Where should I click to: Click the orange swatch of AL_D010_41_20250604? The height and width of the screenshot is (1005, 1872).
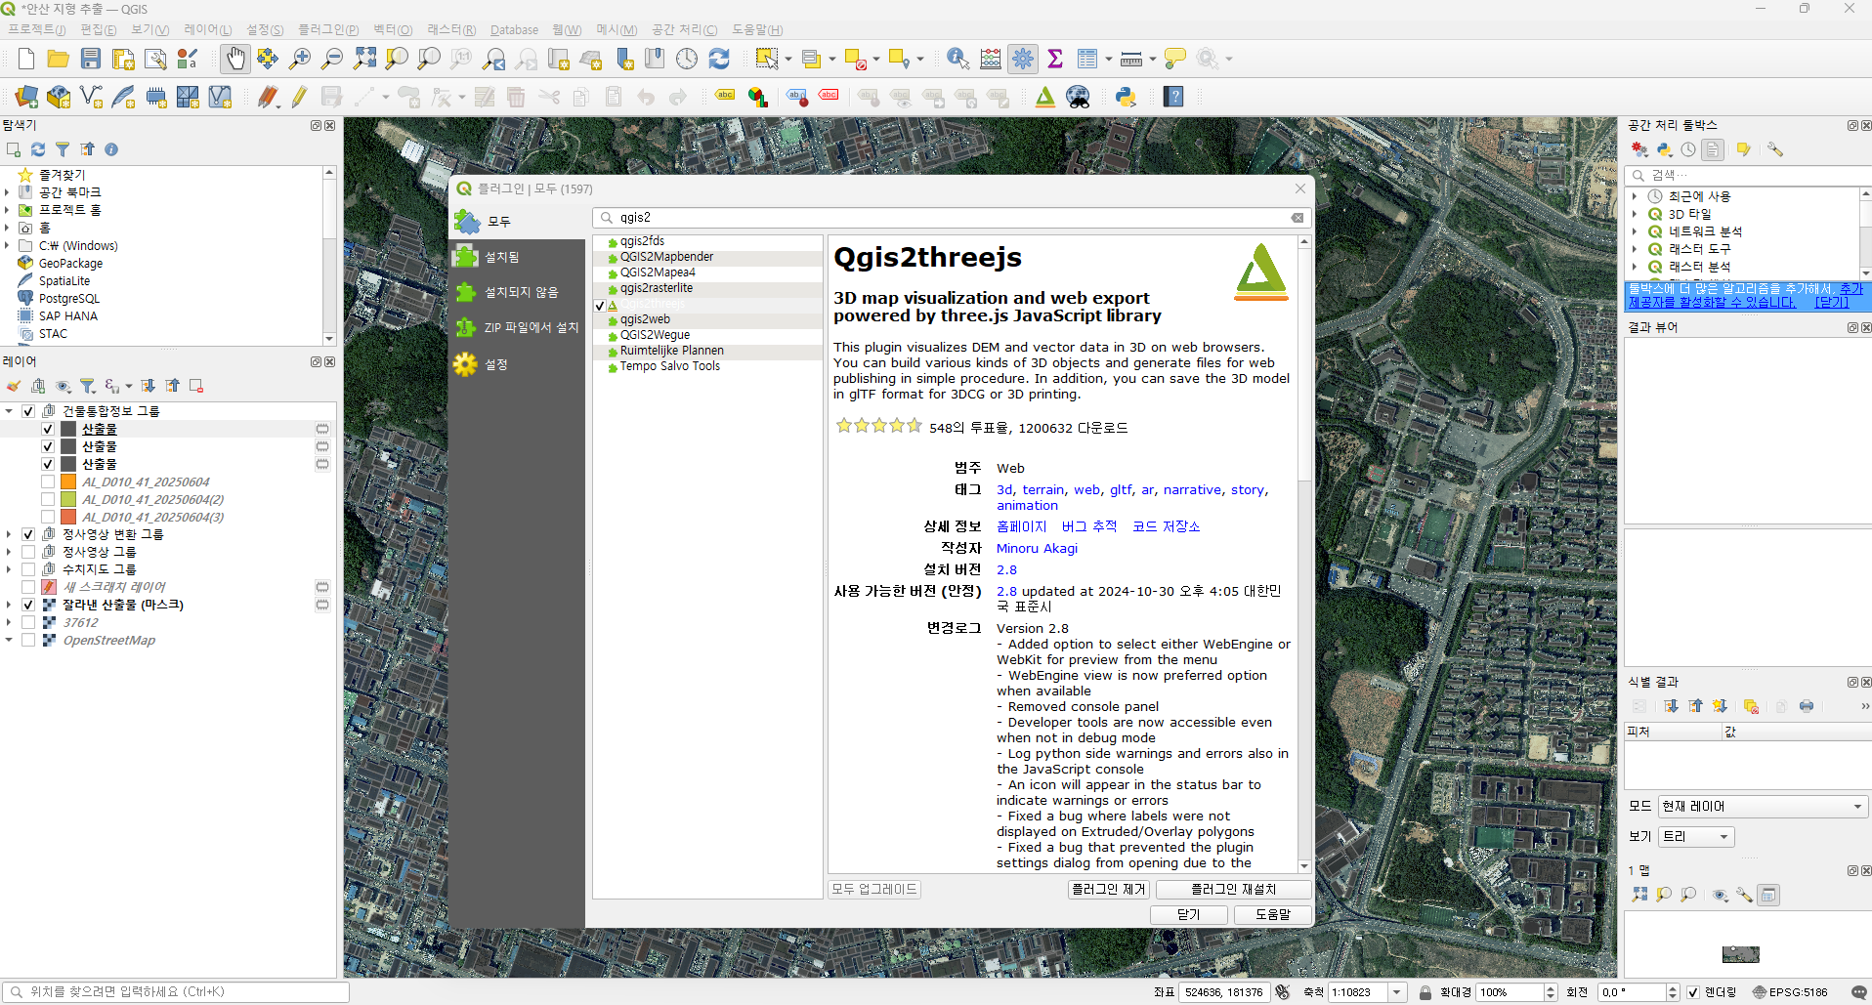click(68, 482)
